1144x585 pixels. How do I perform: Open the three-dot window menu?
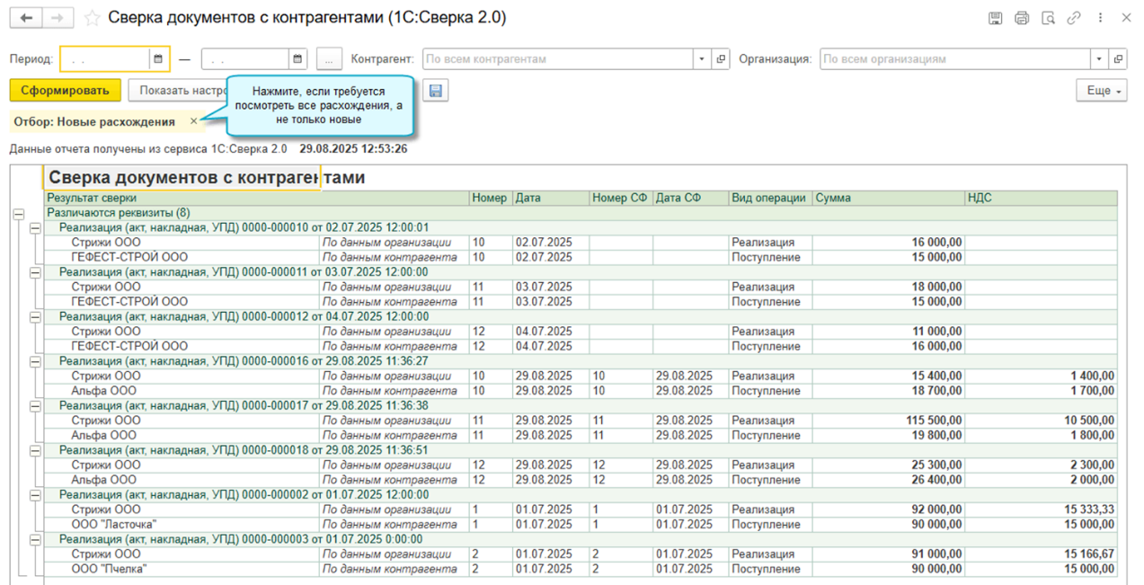pyautogui.click(x=1100, y=18)
